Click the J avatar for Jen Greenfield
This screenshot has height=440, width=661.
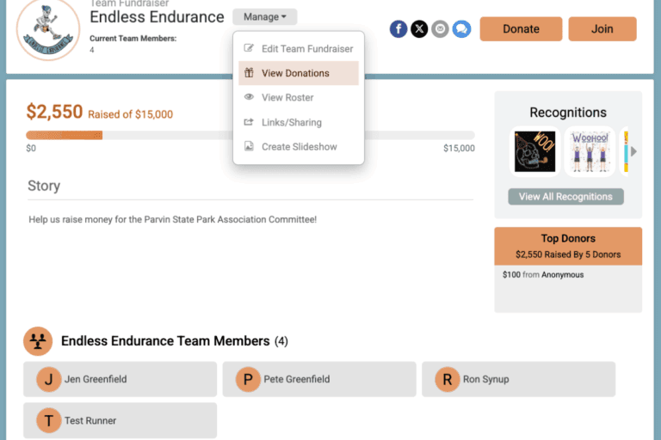coord(48,379)
